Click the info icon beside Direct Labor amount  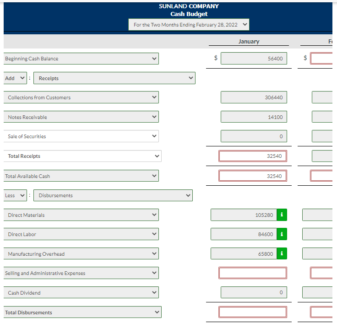point(282,234)
